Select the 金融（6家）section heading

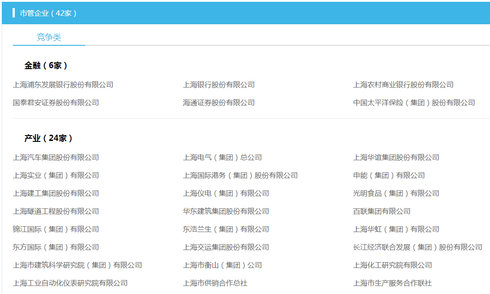46,66
